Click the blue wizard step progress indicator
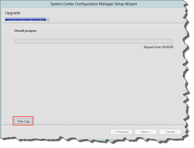This screenshot has width=194, height=148. [x=27, y=19]
